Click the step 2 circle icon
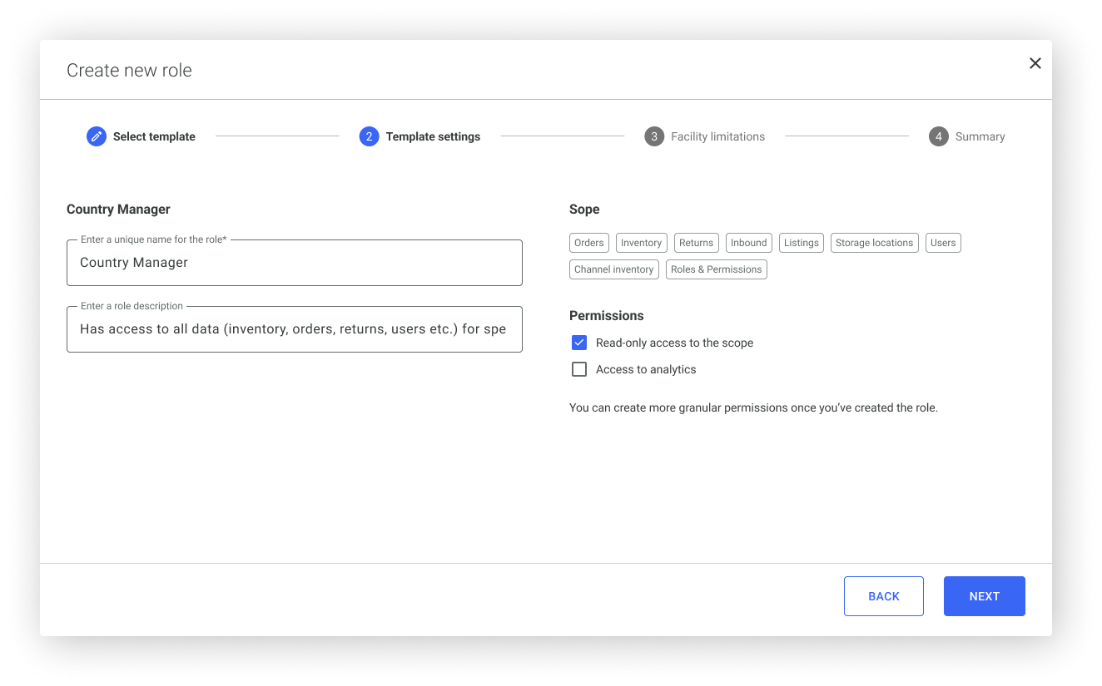Screen dimensions: 1102x686 pos(369,136)
